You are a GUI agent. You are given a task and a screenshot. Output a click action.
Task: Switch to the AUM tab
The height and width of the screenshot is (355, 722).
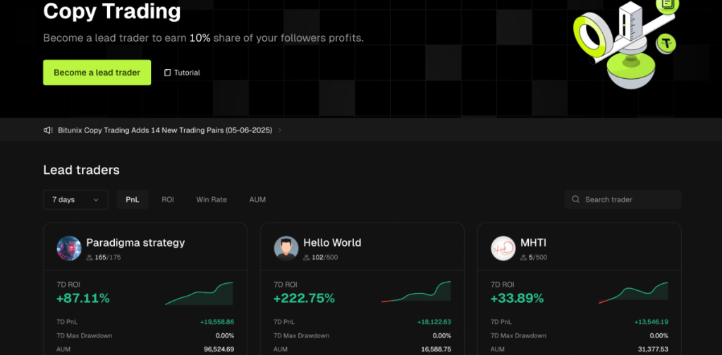(x=257, y=199)
